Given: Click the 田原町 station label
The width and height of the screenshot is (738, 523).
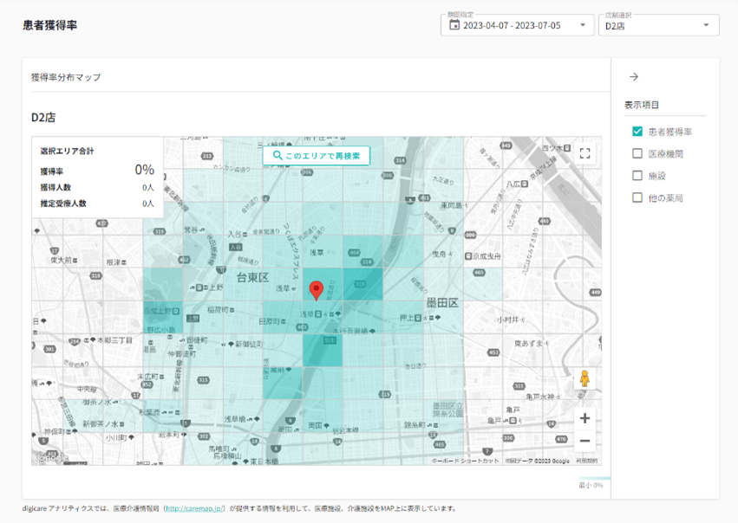Looking at the screenshot, I should point(269,321).
